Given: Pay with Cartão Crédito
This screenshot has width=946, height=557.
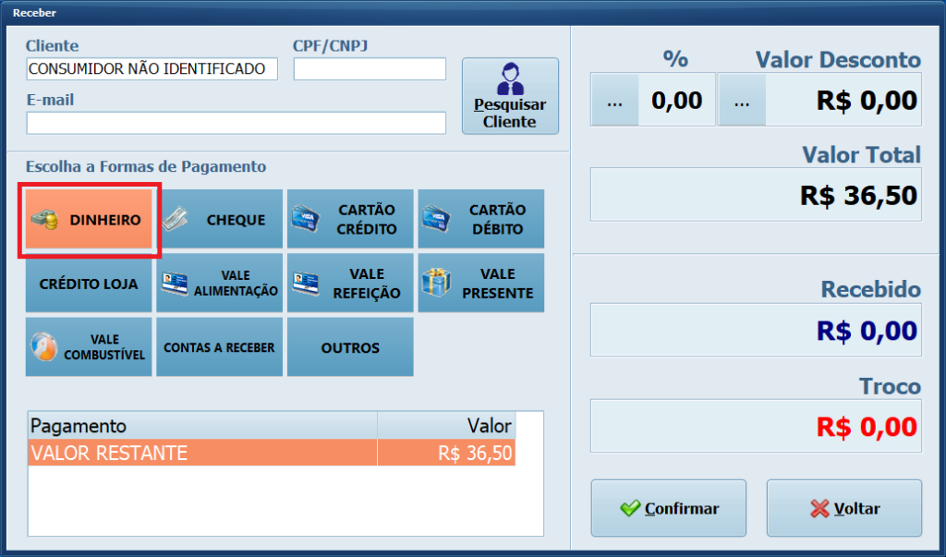Looking at the screenshot, I should (350, 220).
